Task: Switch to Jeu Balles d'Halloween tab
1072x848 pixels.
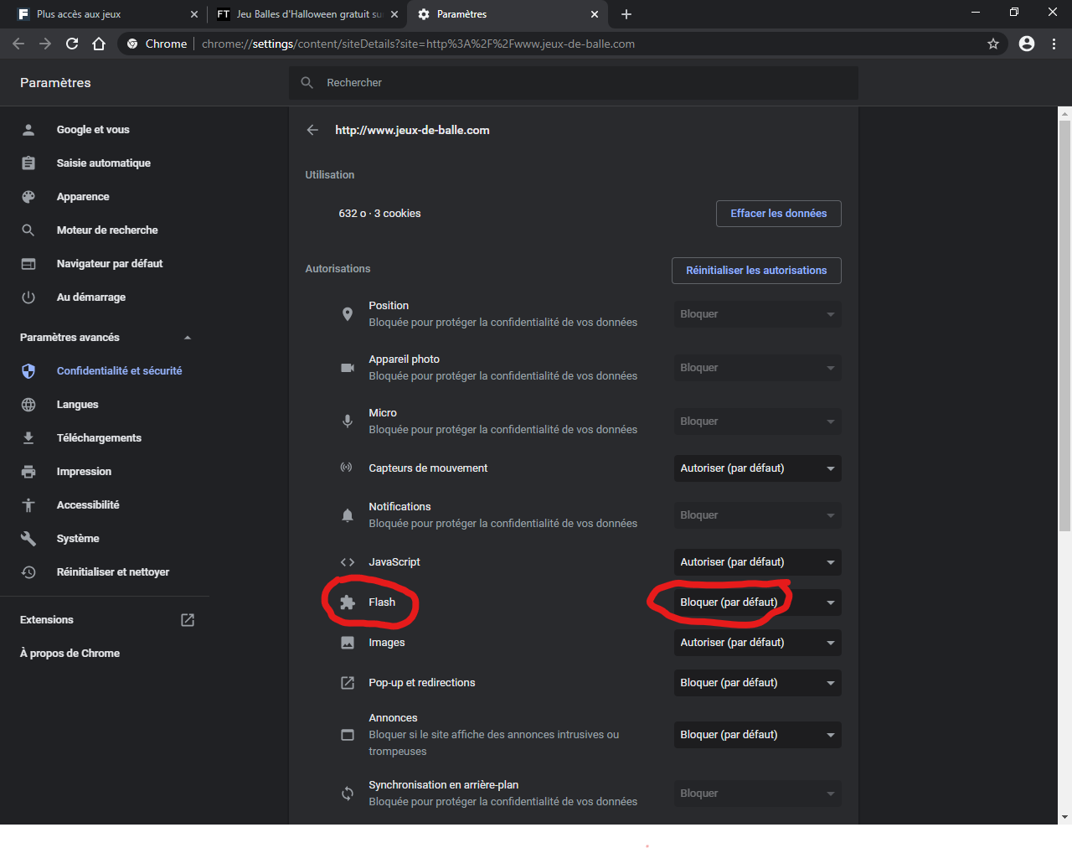Action: pos(307,14)
